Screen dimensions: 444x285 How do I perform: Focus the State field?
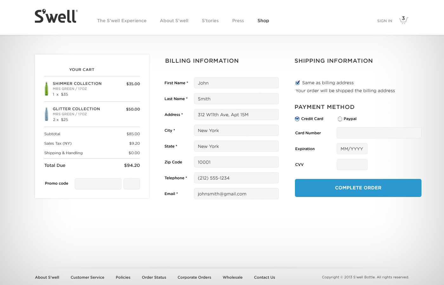coord(236,146)
